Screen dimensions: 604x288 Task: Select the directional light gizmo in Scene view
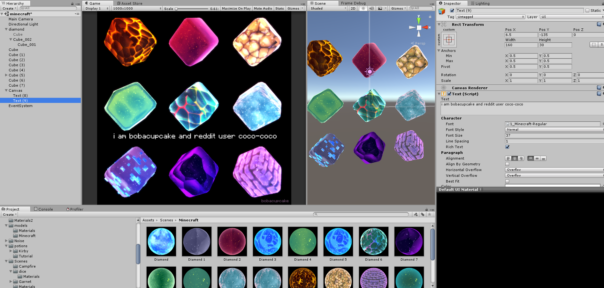click(370, 71)
